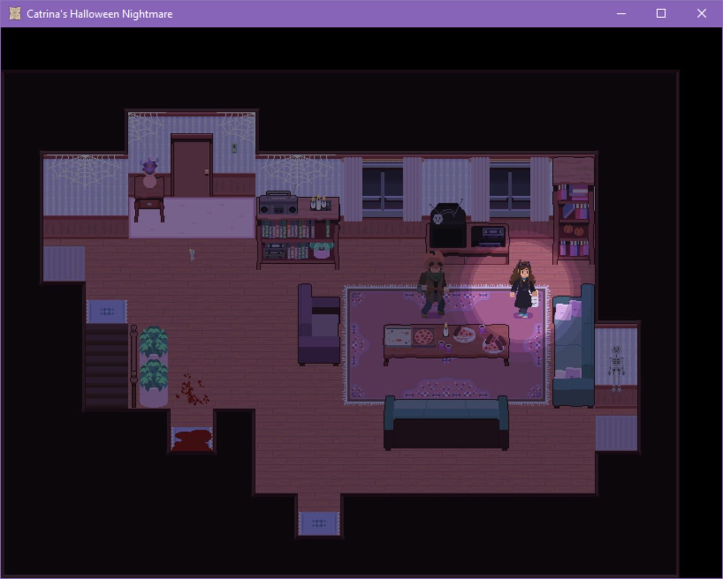Click the window title Catrina's Halloween Nightmare
The image size is (723, 579).
tap(98, 13)
